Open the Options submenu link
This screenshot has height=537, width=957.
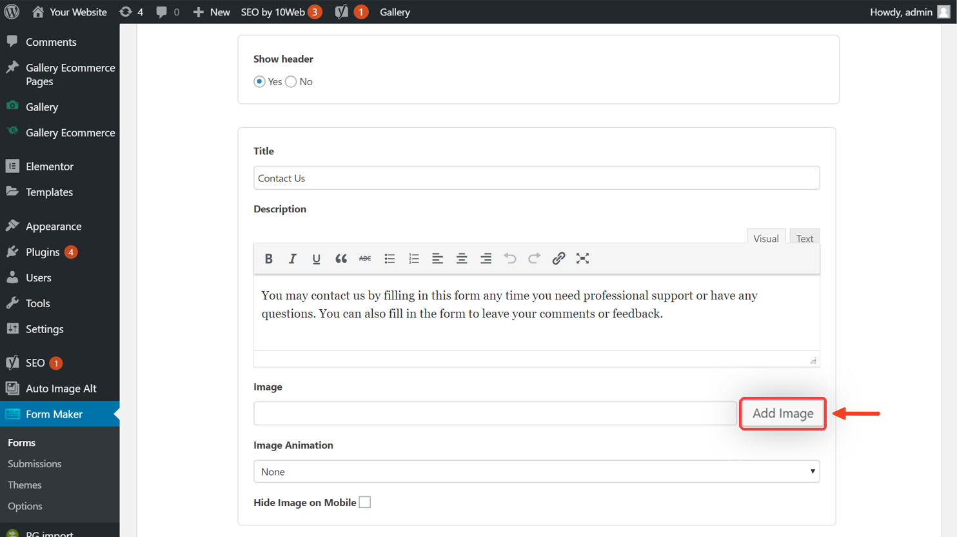point(25,507)
